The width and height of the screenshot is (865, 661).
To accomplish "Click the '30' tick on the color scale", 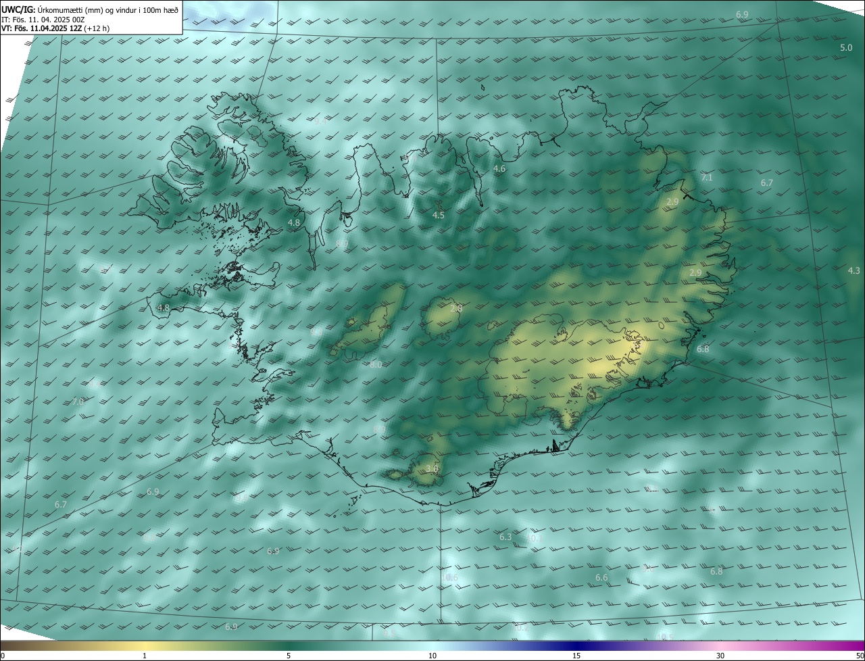I will (720, 656).
